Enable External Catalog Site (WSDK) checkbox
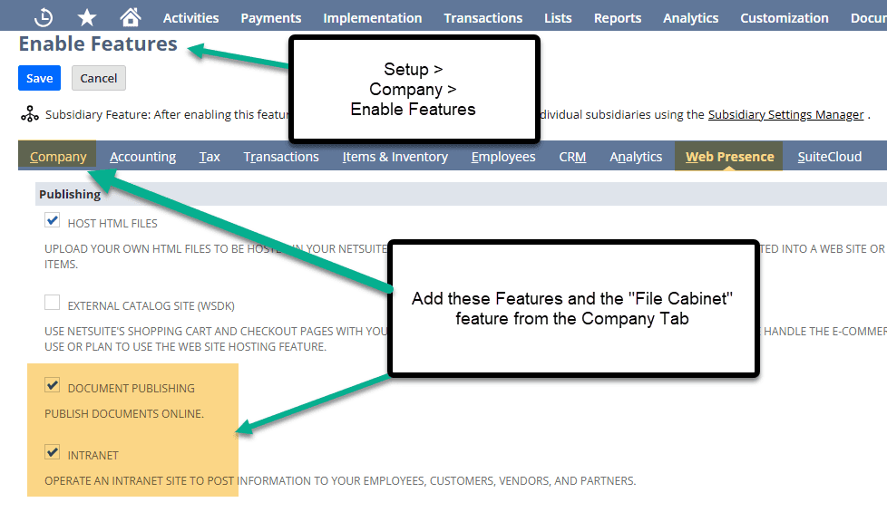This screenshot has height=512, width=887. pyautogui.click(x=52, y=303)
